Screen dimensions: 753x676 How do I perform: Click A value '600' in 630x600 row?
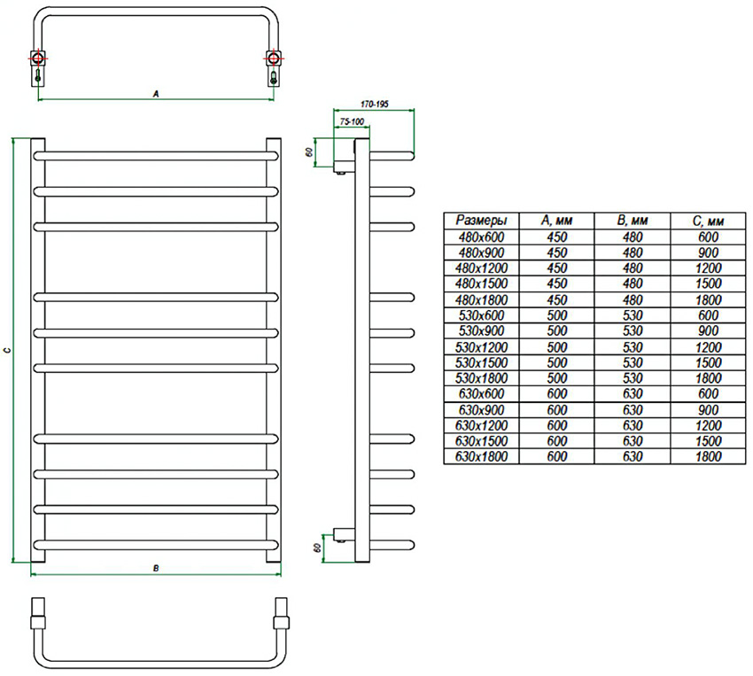point(556,393)
